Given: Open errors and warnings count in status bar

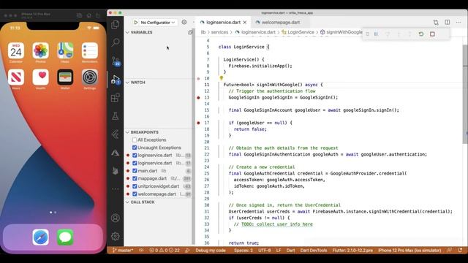Looking at the screenshot, I should [x=165, y=251].
